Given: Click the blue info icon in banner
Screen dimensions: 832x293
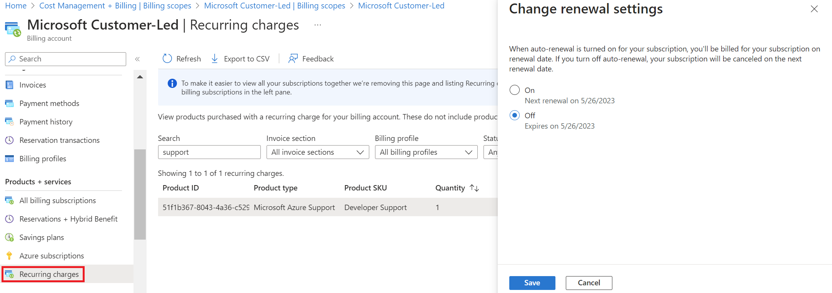Looking at the screenshot, I should pos(172,83).
